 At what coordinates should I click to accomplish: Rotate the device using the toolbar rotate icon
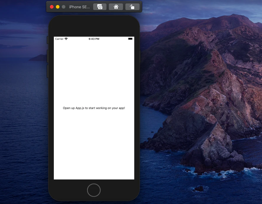(x=132, y=7)
